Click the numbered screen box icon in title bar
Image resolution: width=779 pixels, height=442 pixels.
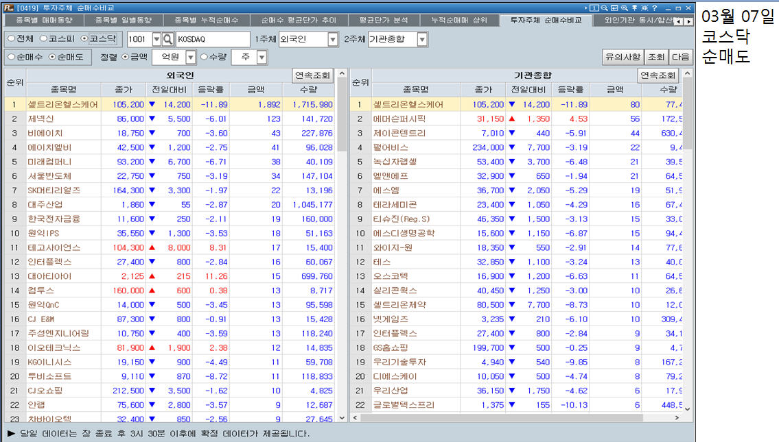[594, 8]
